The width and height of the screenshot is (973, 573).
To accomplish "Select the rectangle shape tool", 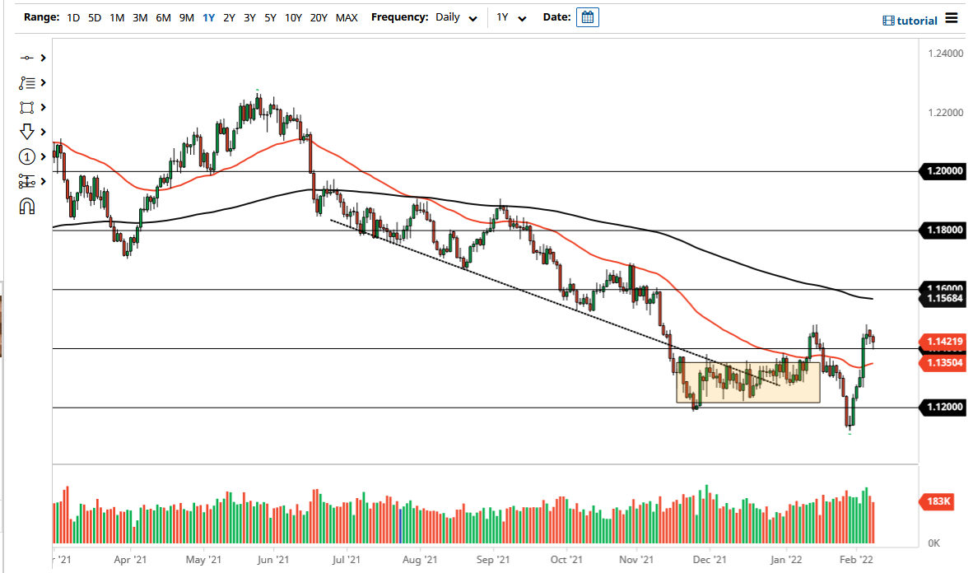I will pos(27,107).
